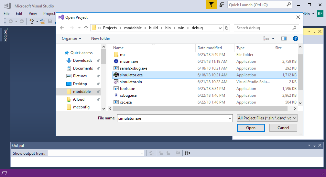
Task: Expand the File name history dropdown
Action: pyautogui.click(x=230, y=118)
